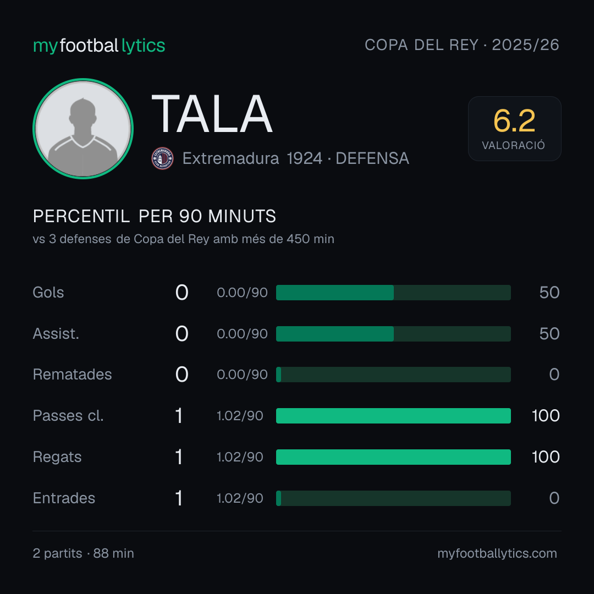This screenshot has width=594, height=594.
Task: Click the 2 partits 88 min footer text
Action: tap(84, 553)
